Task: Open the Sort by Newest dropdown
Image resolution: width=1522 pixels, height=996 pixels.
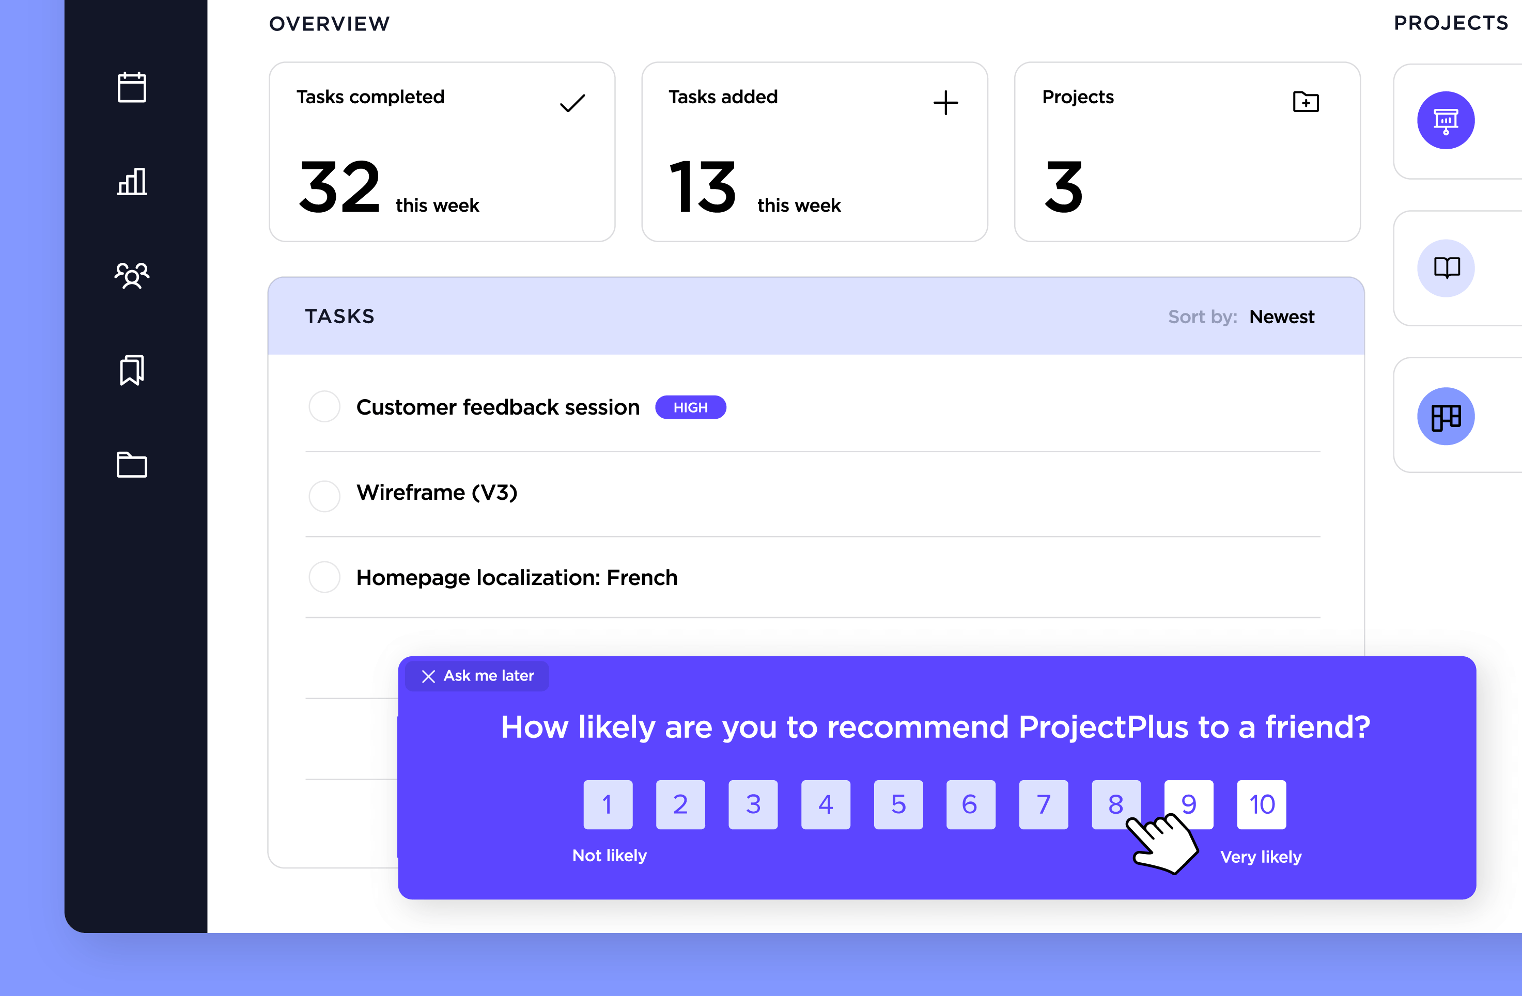Action: point(1281,317)
